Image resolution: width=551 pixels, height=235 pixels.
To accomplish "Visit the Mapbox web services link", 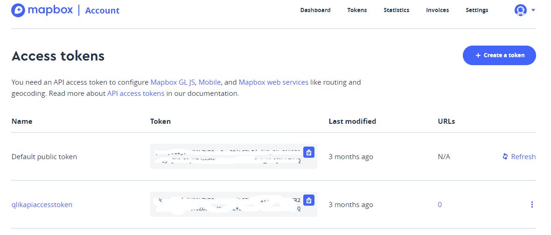I will [x=273, y=82].
